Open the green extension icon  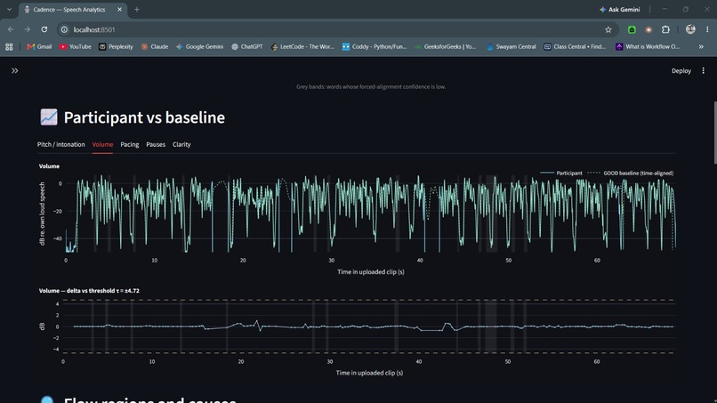[632, 29]
